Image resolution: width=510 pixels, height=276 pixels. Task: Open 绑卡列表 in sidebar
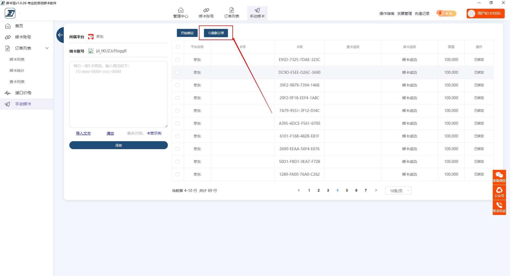click(x=17, y=59)
